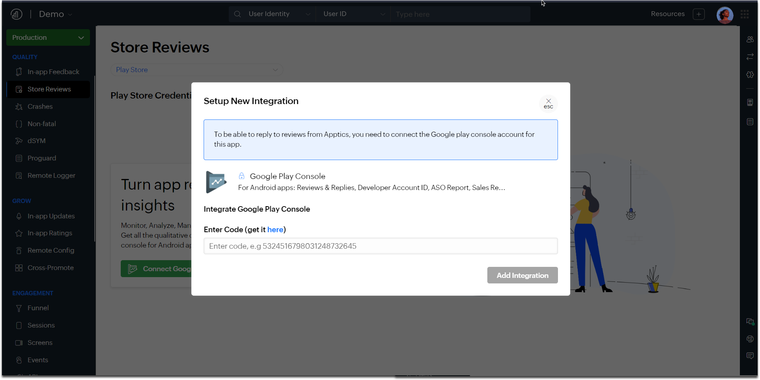The height and width of the screenshot is (380, 760).
Task: Open Remote Config in sidebar
Action: [x=48, y=250]
